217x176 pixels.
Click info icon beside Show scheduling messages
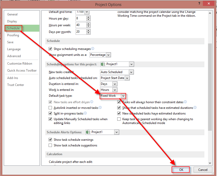coord(93,49)
